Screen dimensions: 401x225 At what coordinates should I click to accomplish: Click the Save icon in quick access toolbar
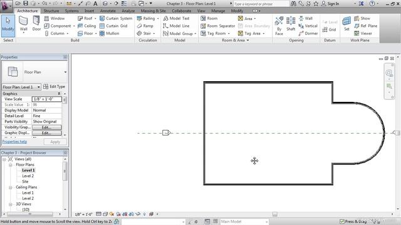coord(26,3)
